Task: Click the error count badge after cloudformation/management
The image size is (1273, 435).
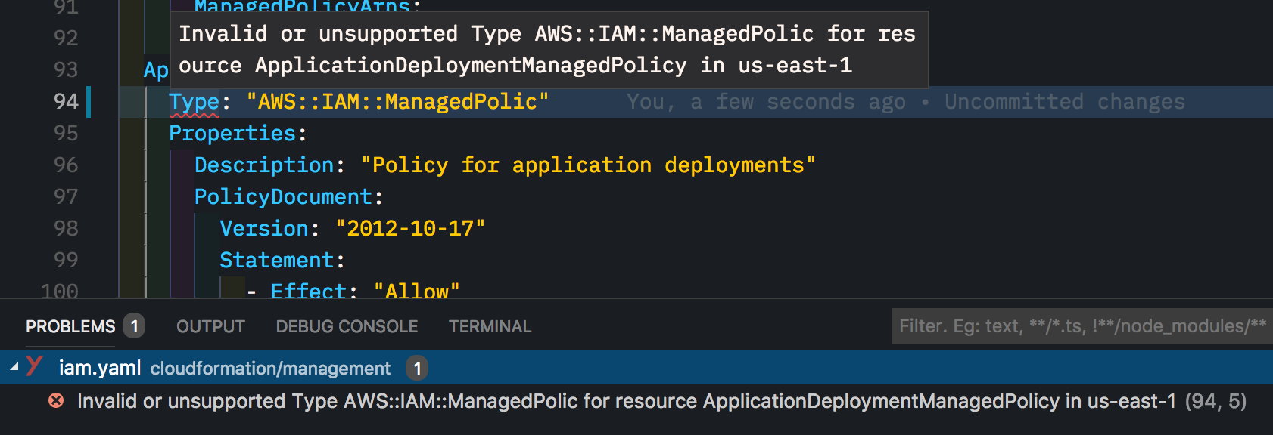Action: (417, 369)
